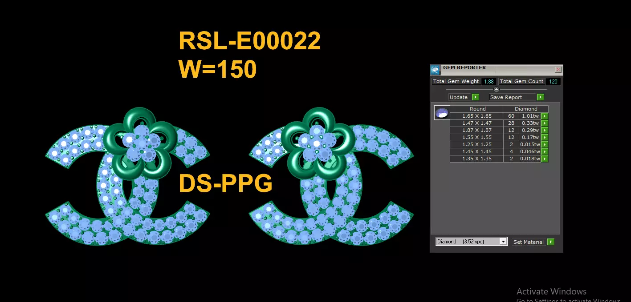Click green arrow for 1.25 X 1.25 row
Screen dimensions: 631x302
[x=544, y=145]
